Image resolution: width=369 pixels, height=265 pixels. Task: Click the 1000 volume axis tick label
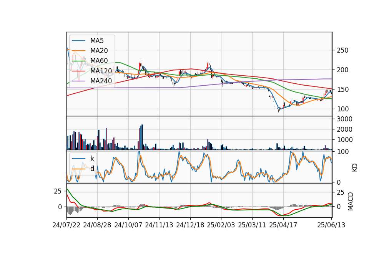(344, 140)
